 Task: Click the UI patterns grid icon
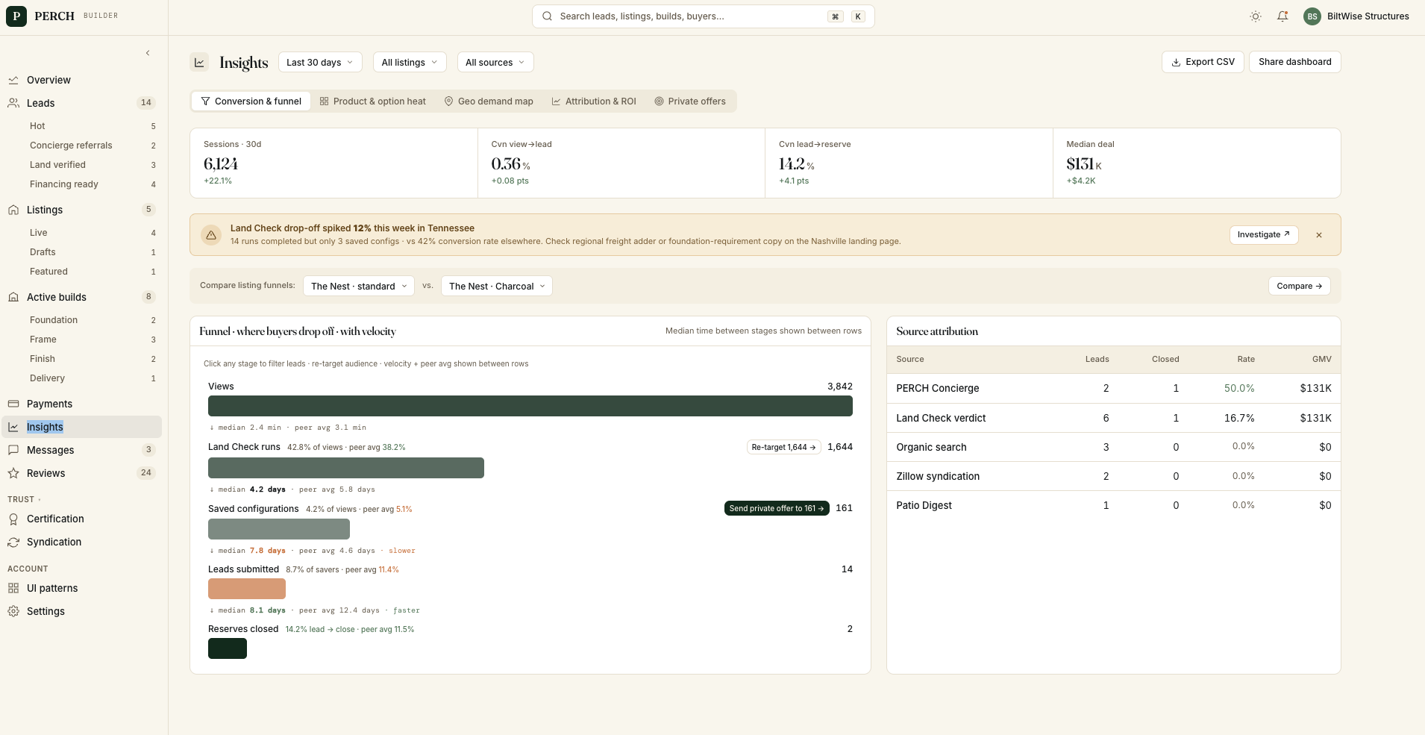pyautogui.click(x=13, y=588)
